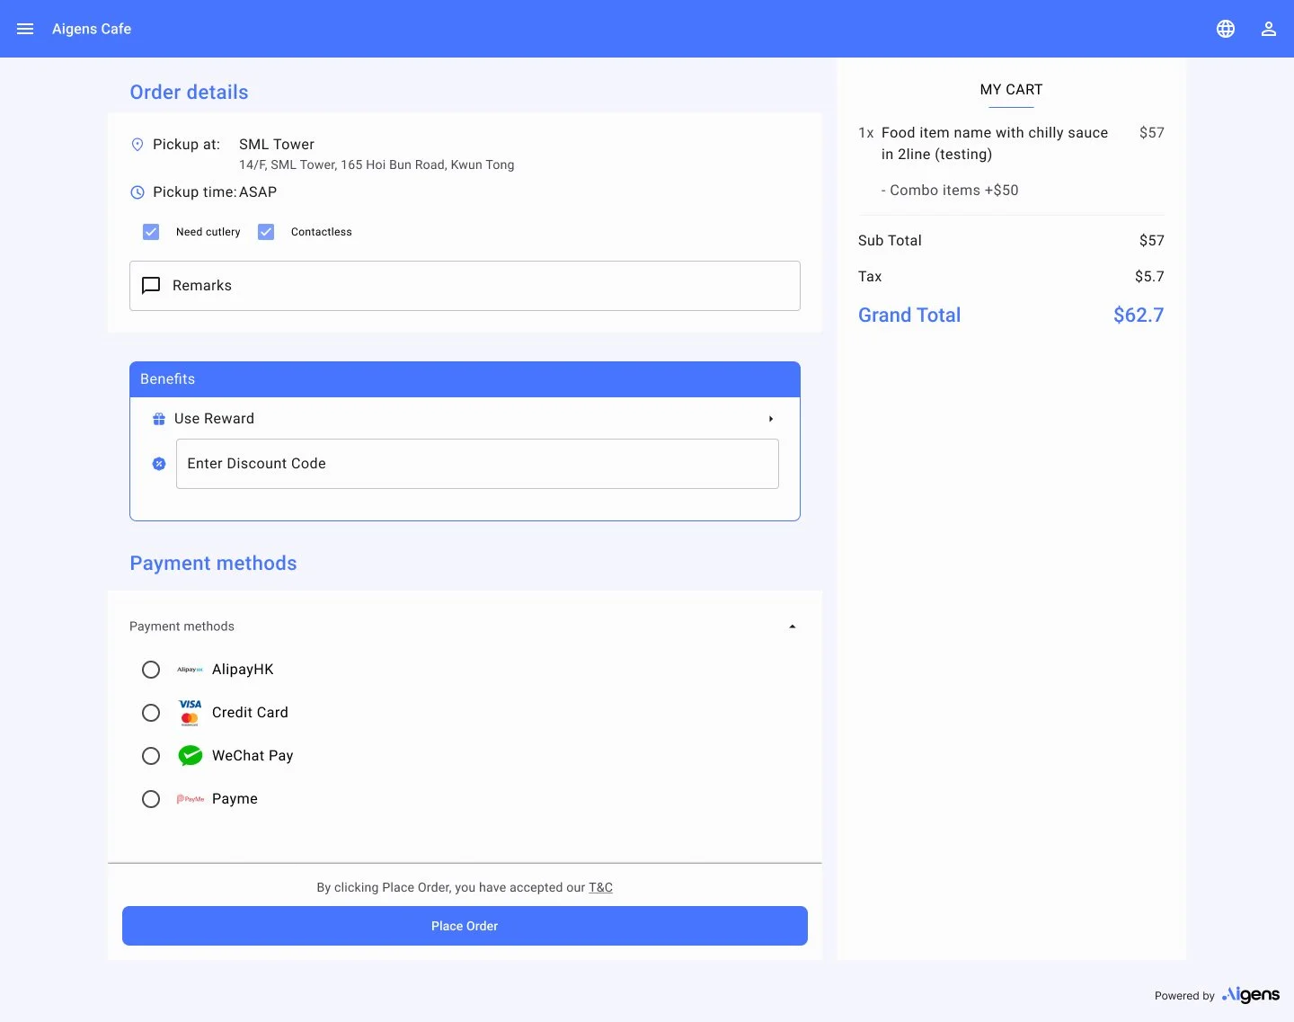This screenshot has height=1022, width=1294.
Task: Click the gift icon beside Use Reward
Action: coord(159,418)
